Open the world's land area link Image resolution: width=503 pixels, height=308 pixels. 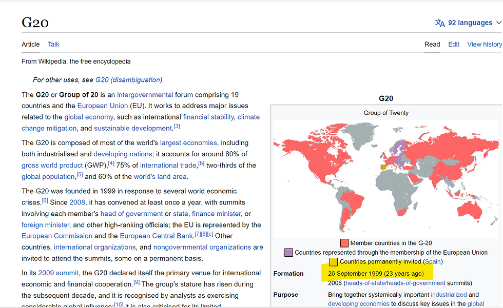[160, 177]
